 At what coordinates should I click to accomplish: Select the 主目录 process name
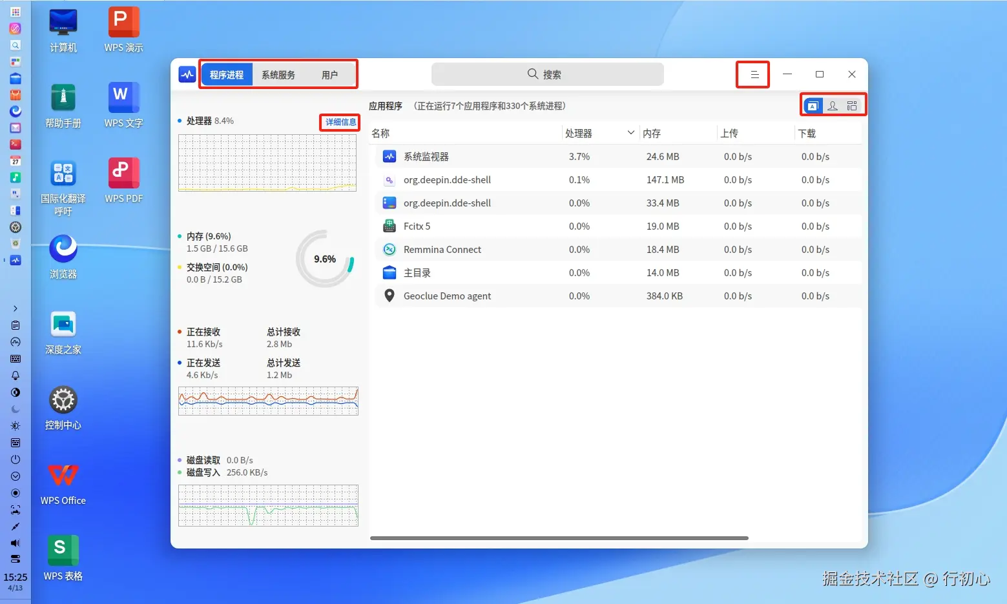pyautogui.click(x=417, y=273)
